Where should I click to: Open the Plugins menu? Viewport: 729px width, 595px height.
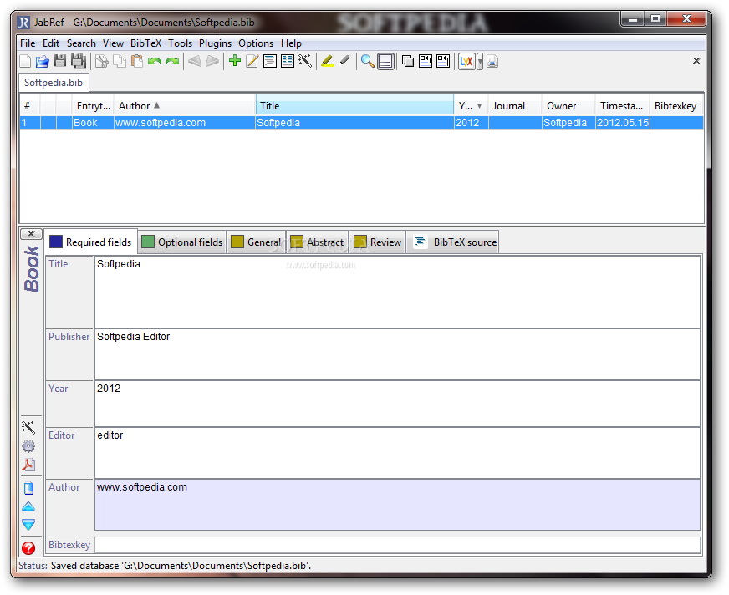(215, 43)
